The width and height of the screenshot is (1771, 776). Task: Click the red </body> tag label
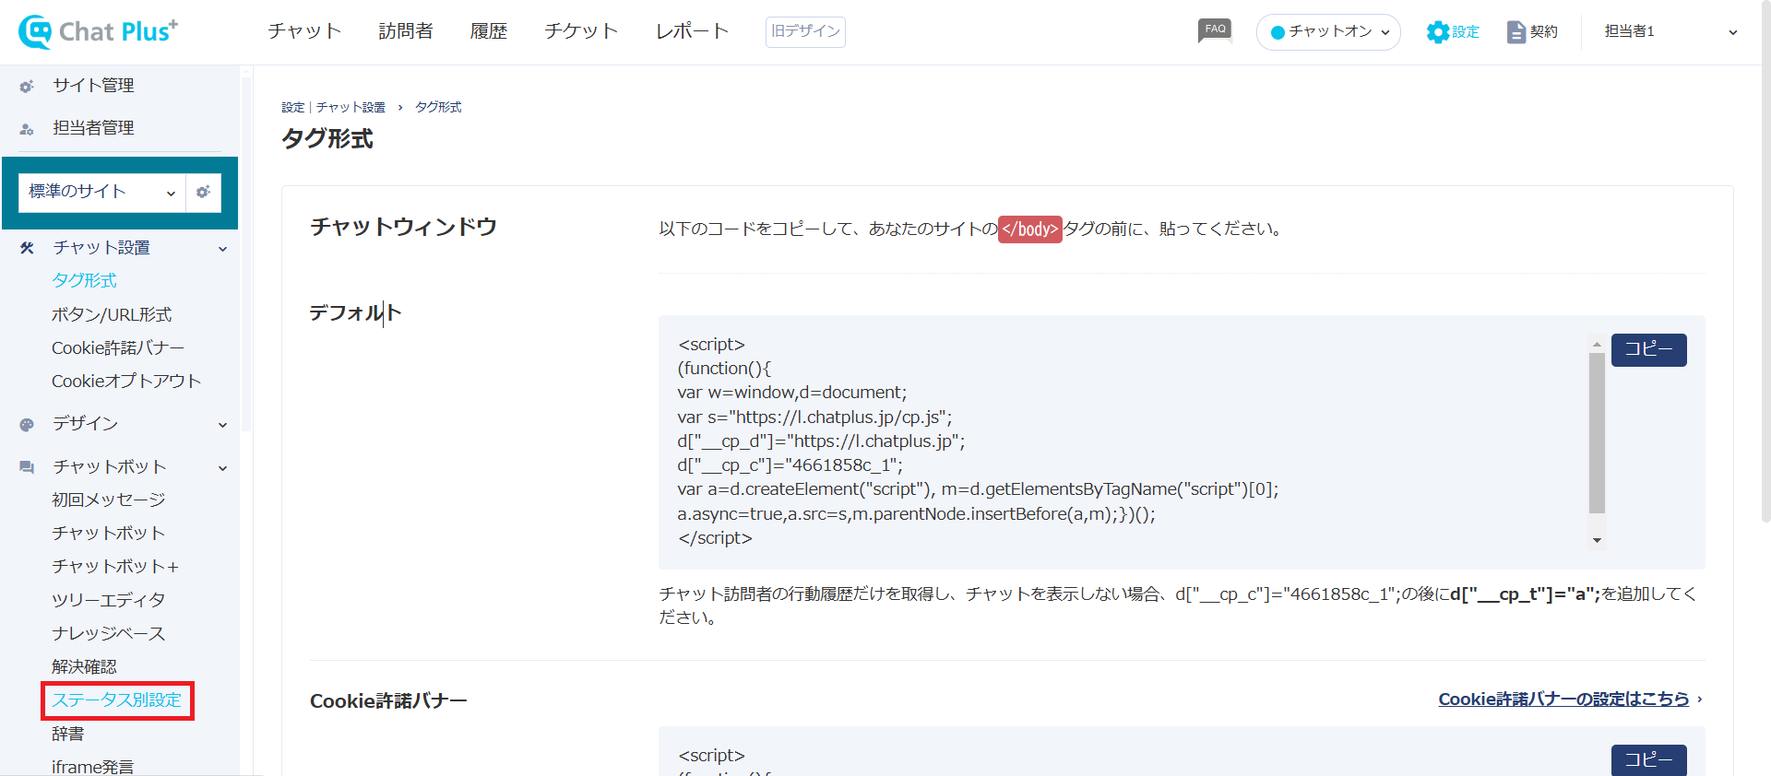pyautogui.click(x=1030, y=229)
